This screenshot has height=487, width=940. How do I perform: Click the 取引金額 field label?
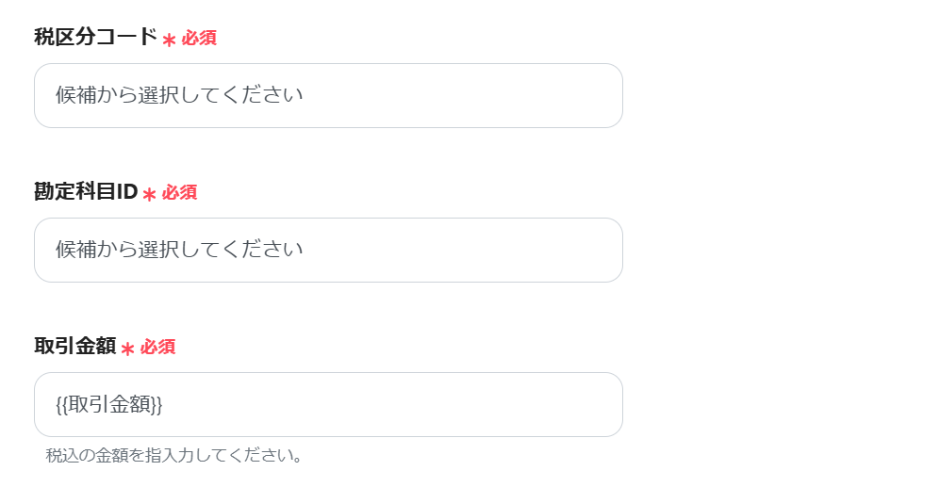click(x=74, y=347)
